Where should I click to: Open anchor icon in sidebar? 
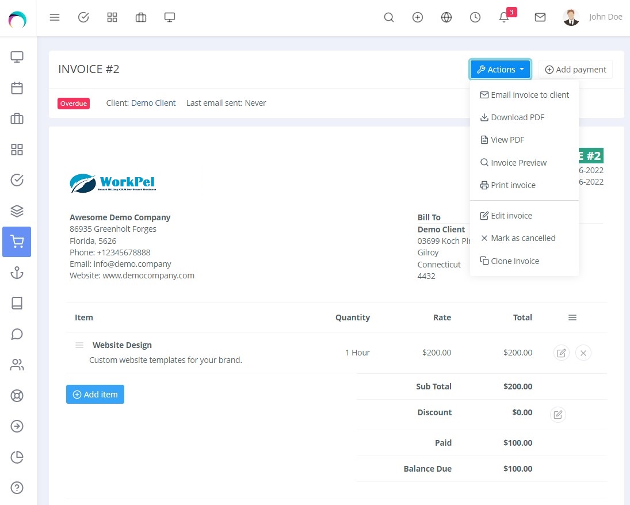(x=17, y=273)
